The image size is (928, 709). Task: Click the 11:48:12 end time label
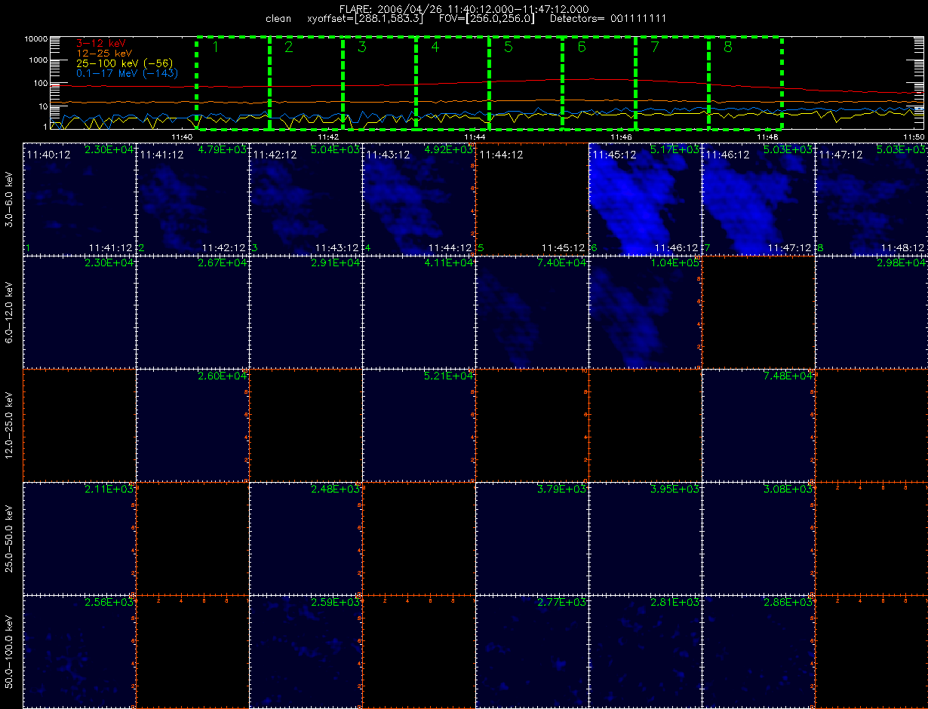coord(902,247)
